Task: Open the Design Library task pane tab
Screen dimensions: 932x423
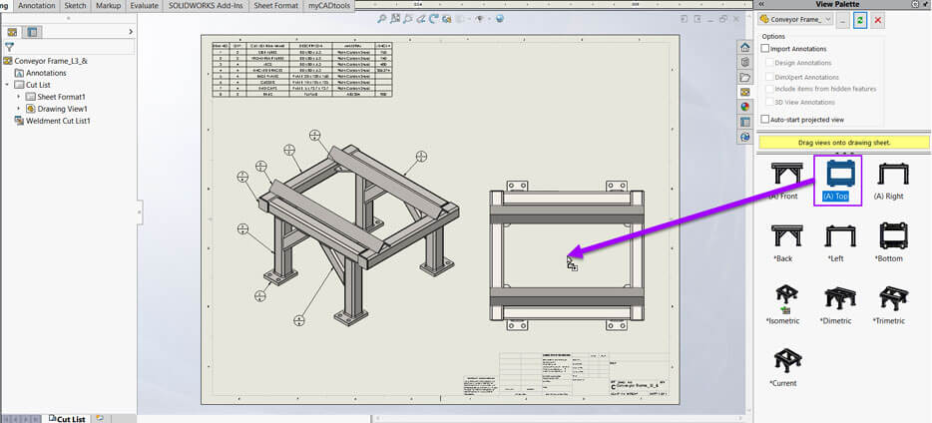Action: tap(745, 63)
